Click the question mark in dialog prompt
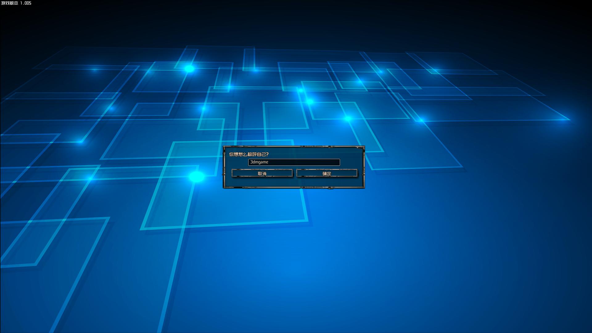592x333 pixels. click(x=267, y=154)
